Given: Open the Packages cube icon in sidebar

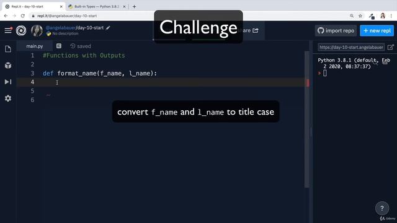Looking at the screenshot, I should [8, 66].
